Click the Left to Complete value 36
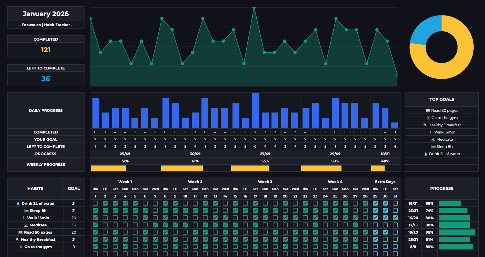 46,79
